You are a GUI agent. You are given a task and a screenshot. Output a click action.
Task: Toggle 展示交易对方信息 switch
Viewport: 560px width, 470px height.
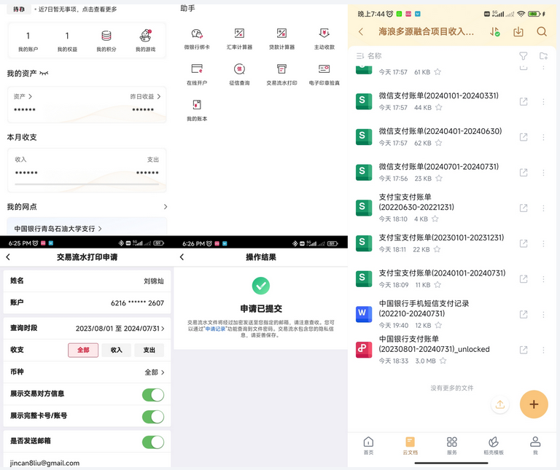[x=153, y=395]
